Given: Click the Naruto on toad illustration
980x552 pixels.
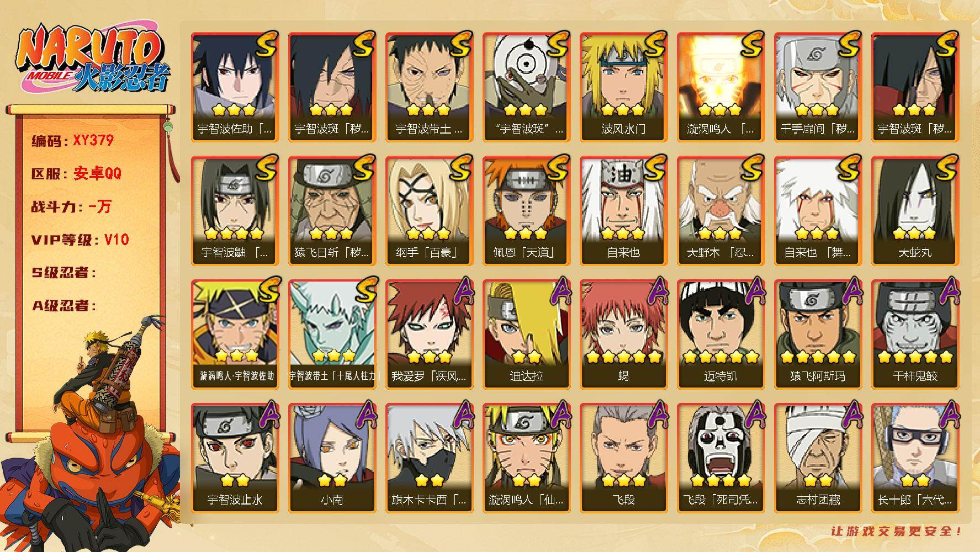Looking at the screenshot, I should click(91, 431).
